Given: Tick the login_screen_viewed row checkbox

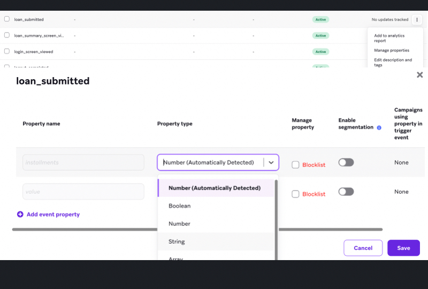Looking at the screenshot, I should (x=7, y=51).
